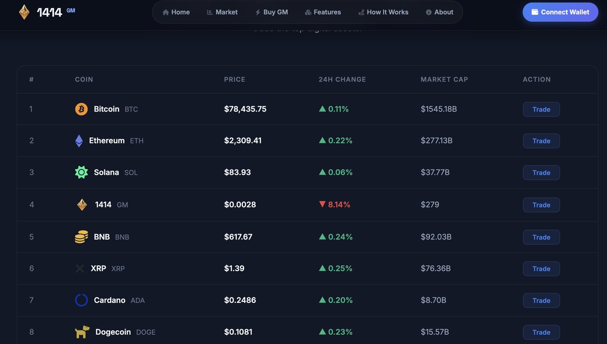Viewport: 607px width, 344px height.
Task: Click the Bitcoin coin icon
Action: coord(82,109)
